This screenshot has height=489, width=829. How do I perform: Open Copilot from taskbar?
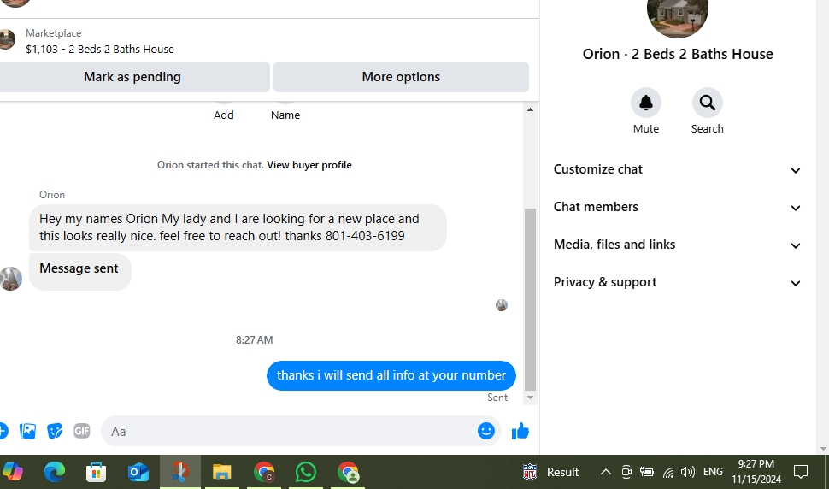pos(13,472)
